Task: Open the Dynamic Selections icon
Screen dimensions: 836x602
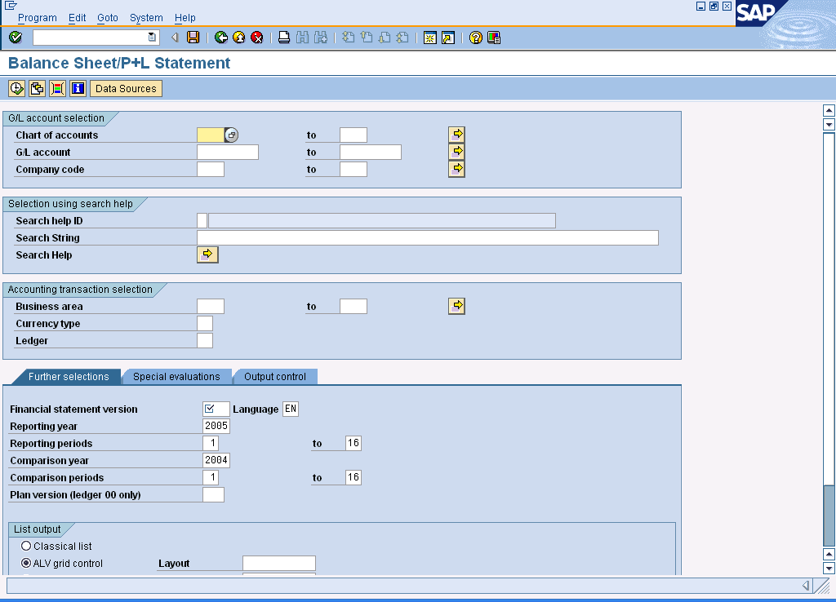Action: [57, 88]
